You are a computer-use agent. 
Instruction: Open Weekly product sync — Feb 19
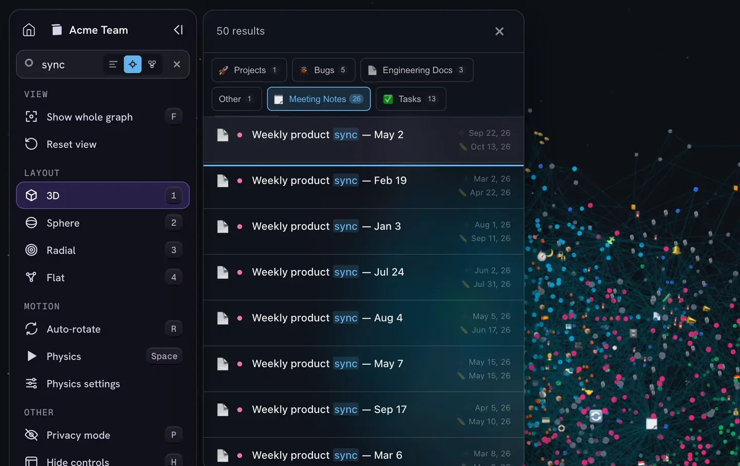[x=363, y=186]
